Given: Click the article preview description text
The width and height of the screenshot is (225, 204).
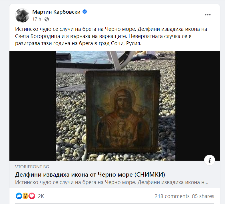Looking at the screenshot, I should [x=112, y=182].
